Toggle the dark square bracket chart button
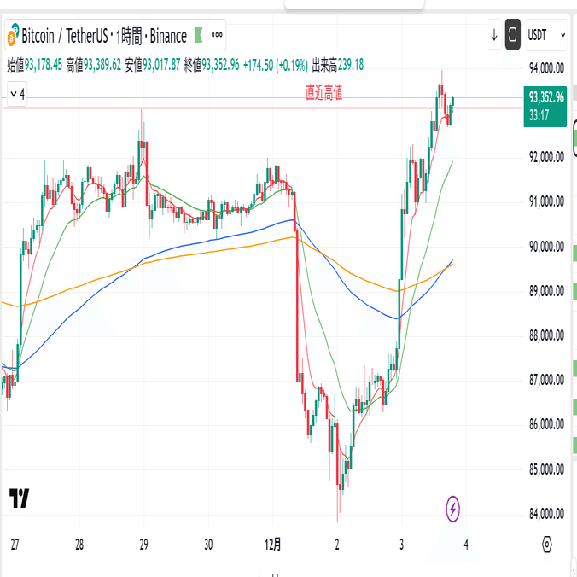Viewport: 577px width, 577px height. [513, 36]
